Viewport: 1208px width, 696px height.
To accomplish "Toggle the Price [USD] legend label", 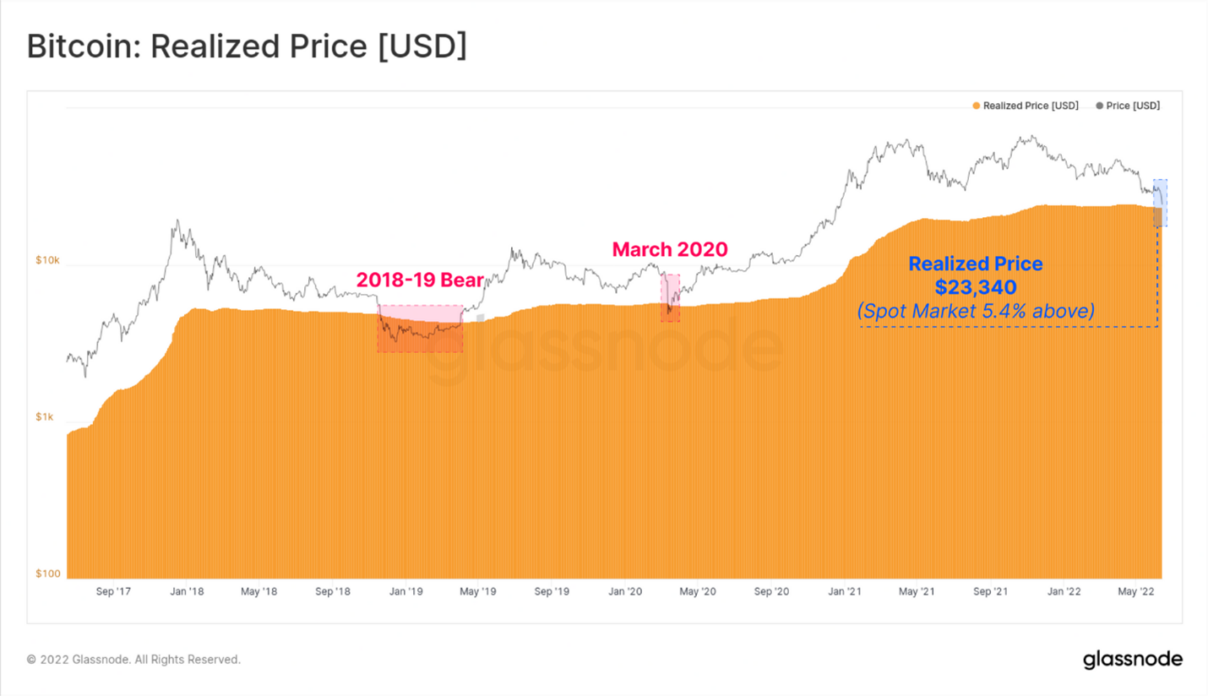I will [1133, 106].
